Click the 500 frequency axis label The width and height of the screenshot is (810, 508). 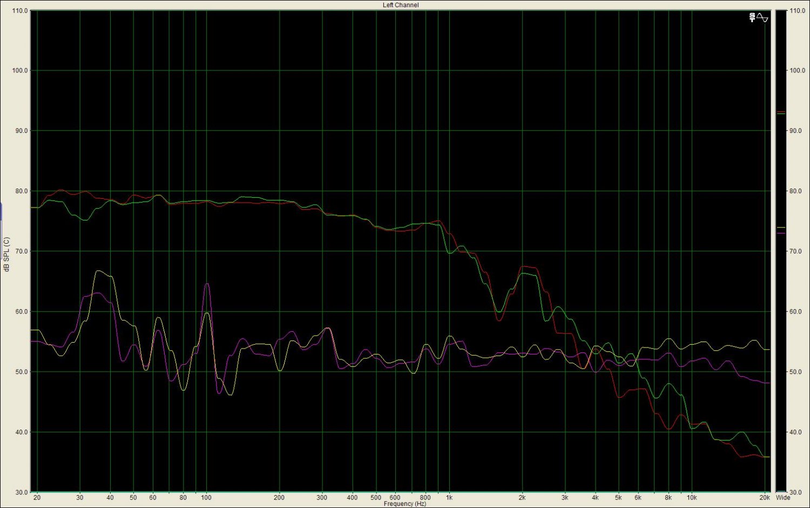(x=376, y=497)
